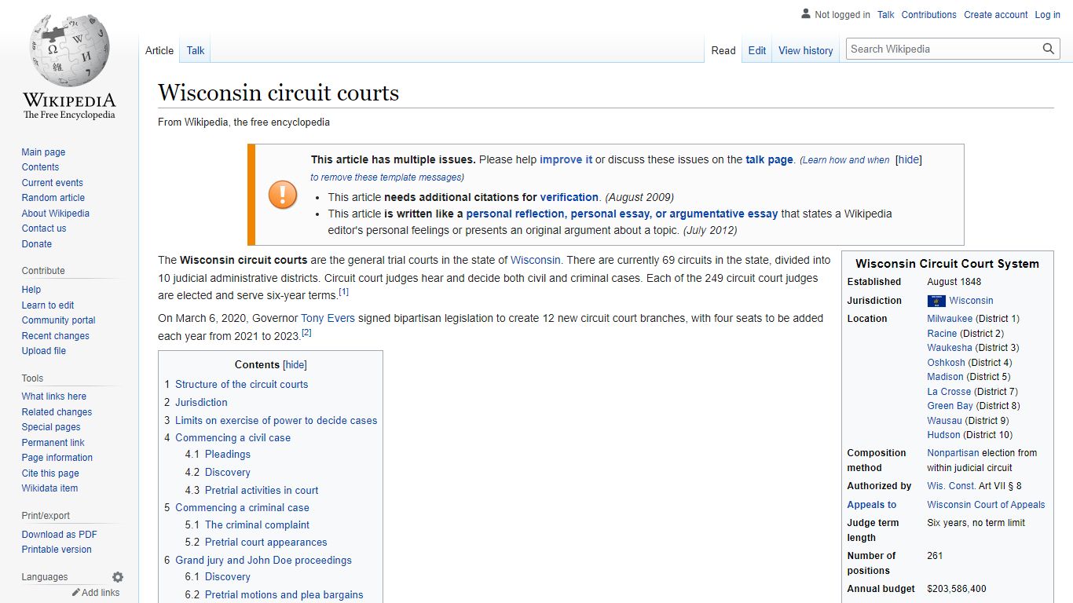This screenshot has width=1073, height=603.
Task: Open Cite this page
Action: (x=50, y=473)
